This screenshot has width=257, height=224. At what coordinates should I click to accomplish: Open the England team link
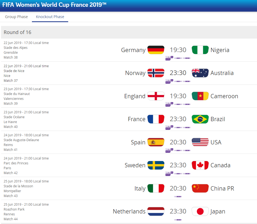135,96
